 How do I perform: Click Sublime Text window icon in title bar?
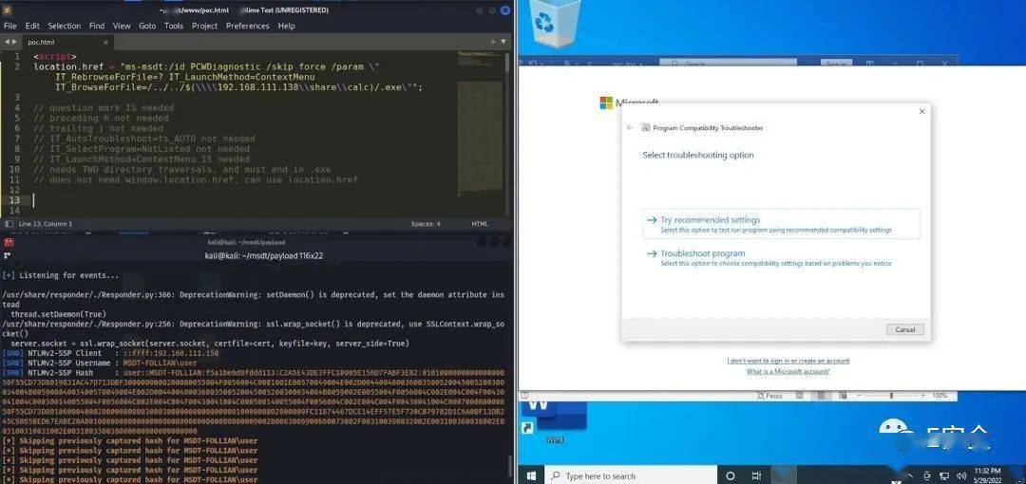tap(8, 9)
